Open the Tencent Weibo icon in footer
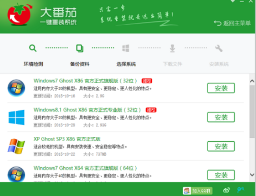Image resolution: width=256 pixels, height=196 pixels. pyautogui.click(x=241, y=190)
